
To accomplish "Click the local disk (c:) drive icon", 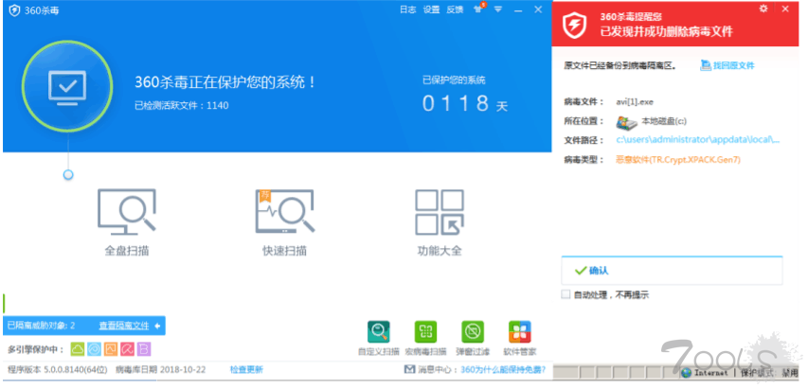I will [627, 122].
